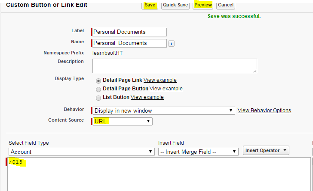Focus the Description text area

coord(175,66)
